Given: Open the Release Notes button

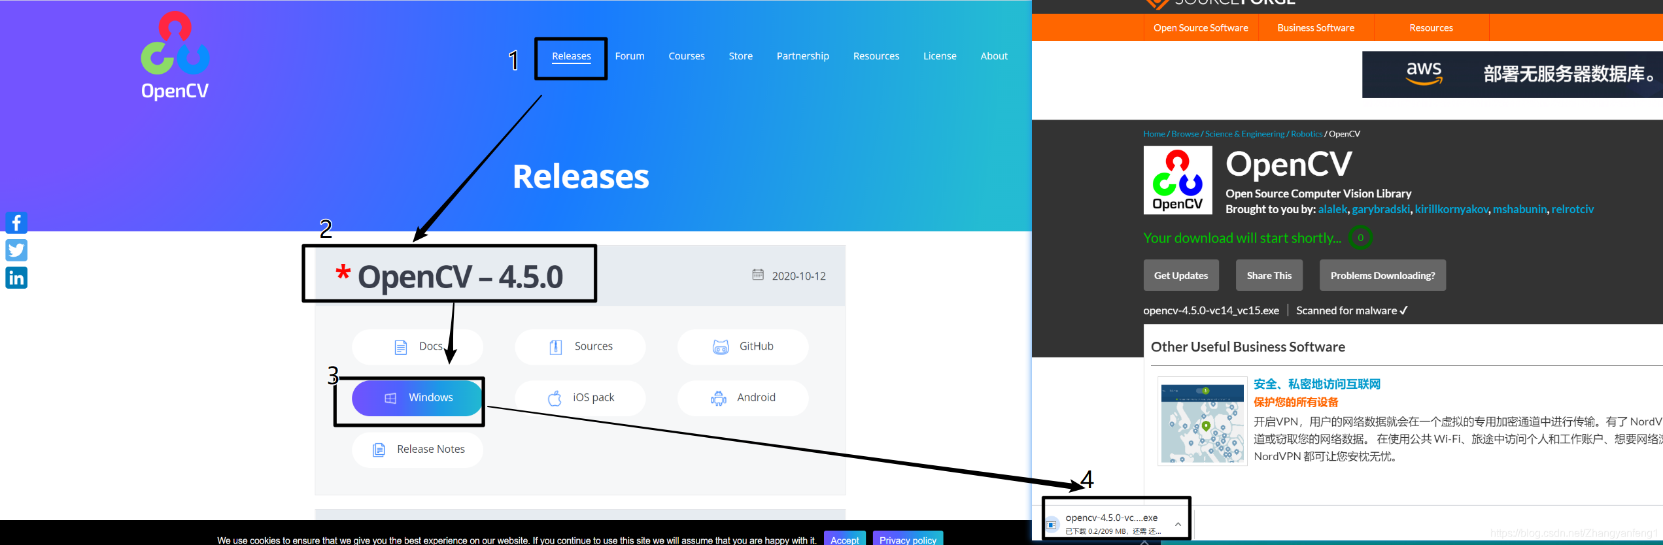Looking at the screenshot, I should 417,450.
